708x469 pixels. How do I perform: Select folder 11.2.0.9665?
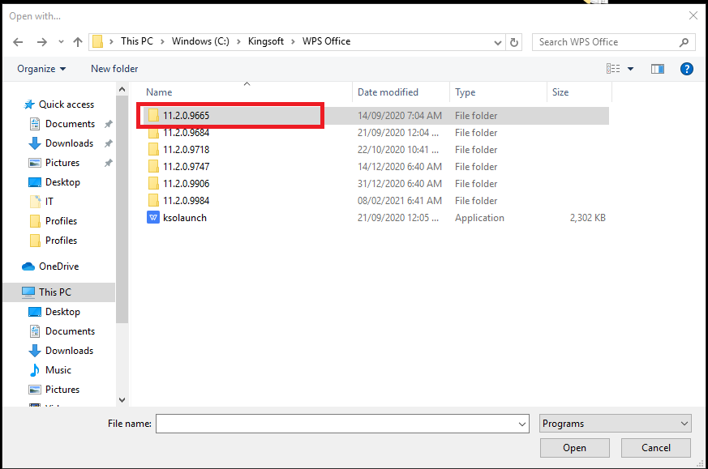[x=376, y=116]
